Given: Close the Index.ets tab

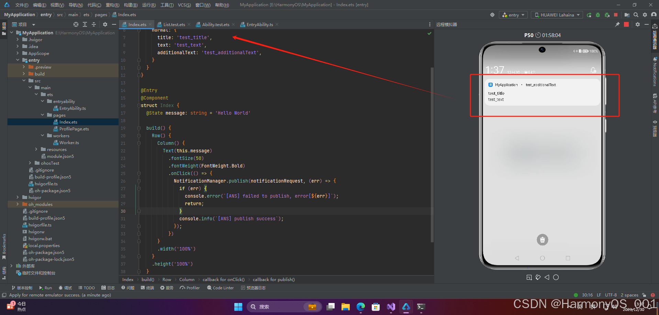Looking at the screenshot, I should point(150,24).
